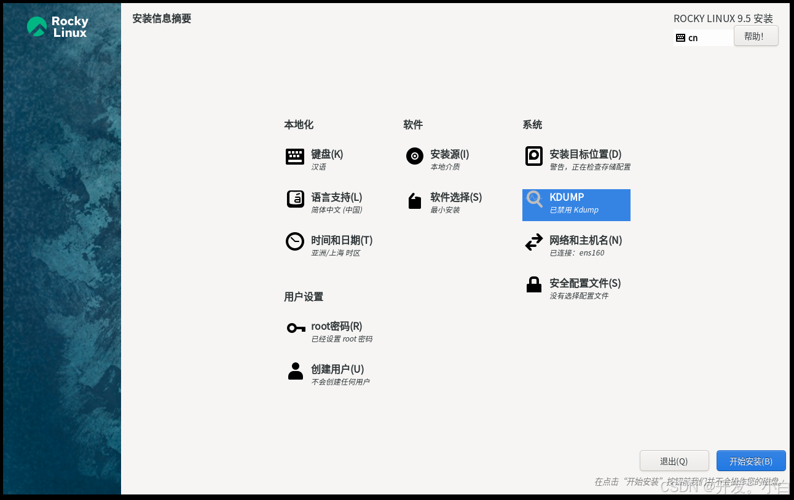Click the Rocky Linux logo
The image size is (794, 500).
click(x=58, y=26)
